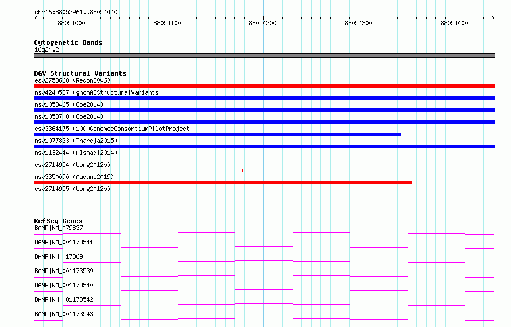Open nsv3350090 (Audano2019) variant label

tap(74, 177)
